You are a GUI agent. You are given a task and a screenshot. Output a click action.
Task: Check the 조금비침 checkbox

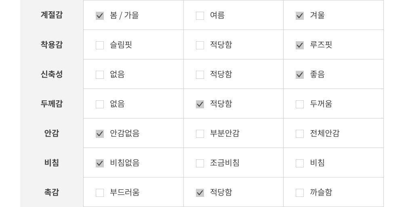click(200, 163)
